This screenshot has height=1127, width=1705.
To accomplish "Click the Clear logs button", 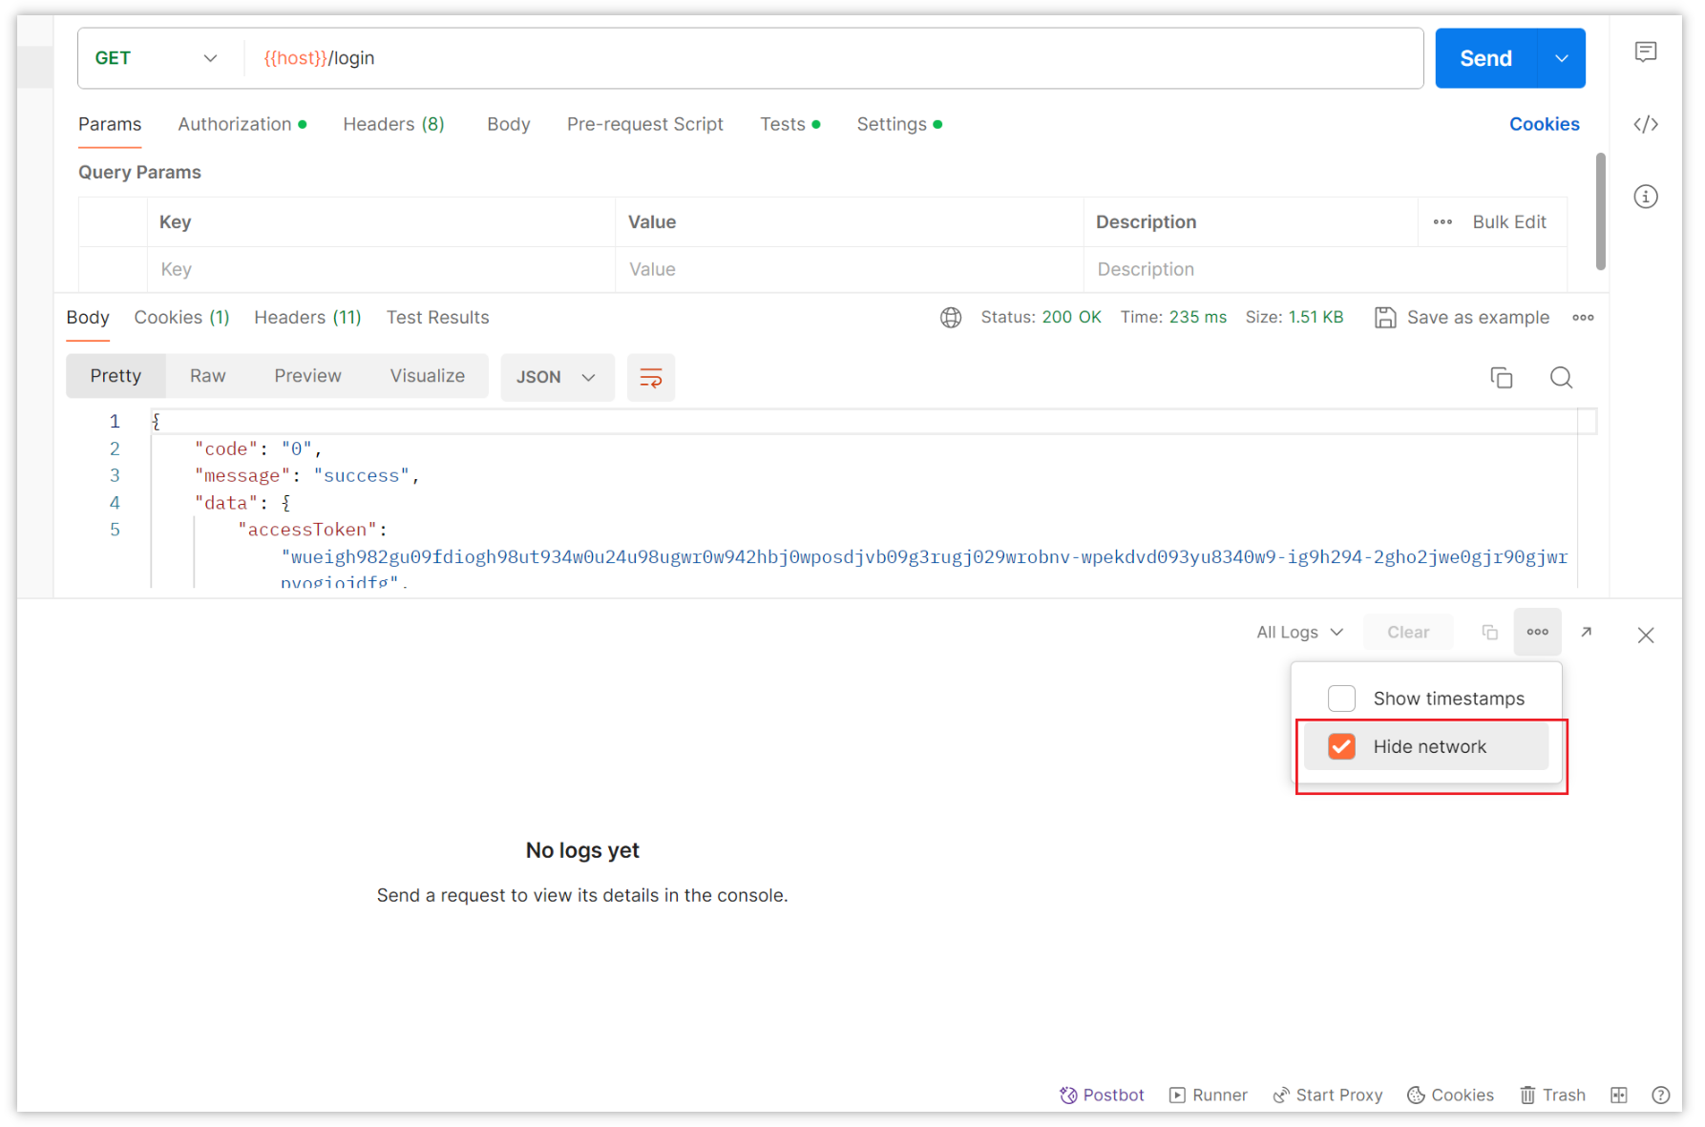I will [1407, 633].
